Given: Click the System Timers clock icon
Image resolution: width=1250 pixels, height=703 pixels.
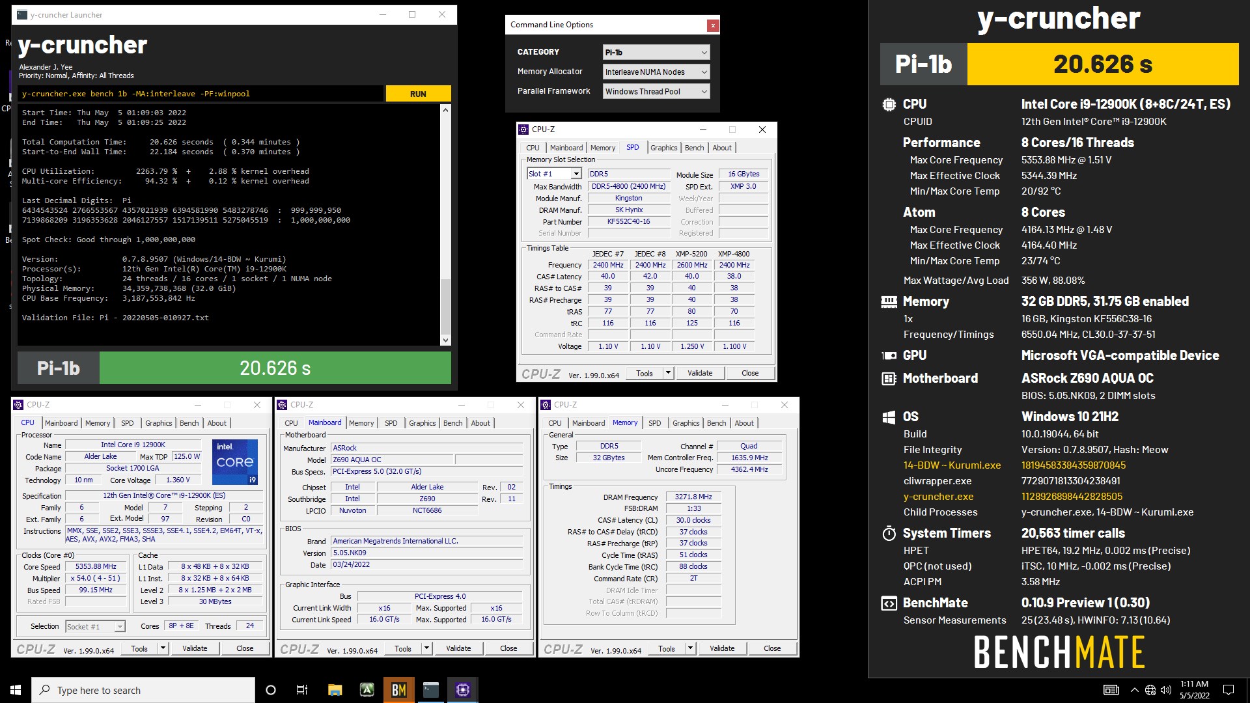Looking at the screenshot, I should click(x=889, y=534).
